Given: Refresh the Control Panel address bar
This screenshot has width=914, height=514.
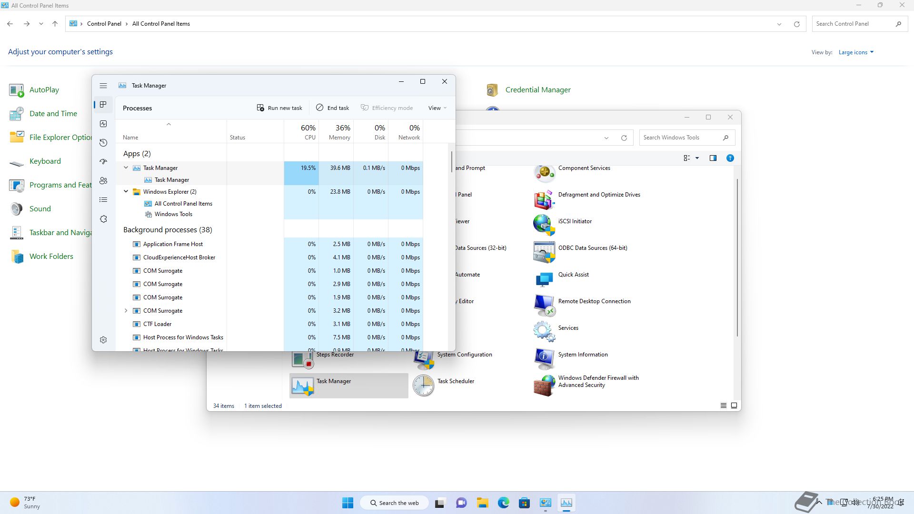Looking at the screenshot, I should pos(796,24).
